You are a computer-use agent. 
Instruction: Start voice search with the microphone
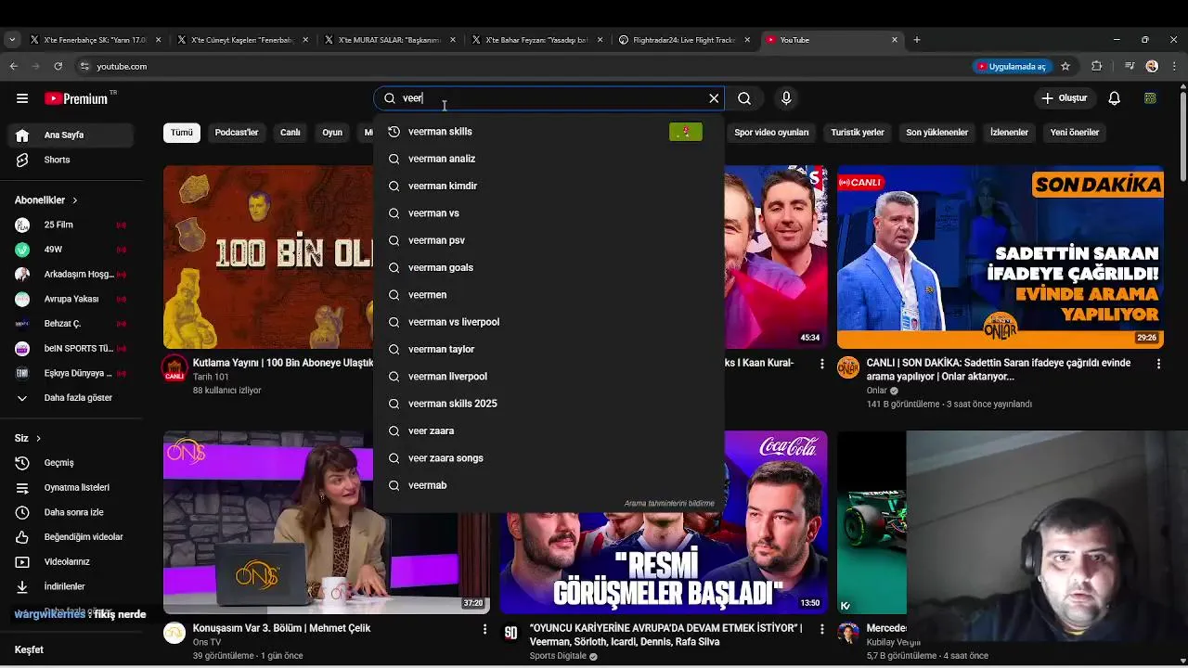[x=786, y=98]
